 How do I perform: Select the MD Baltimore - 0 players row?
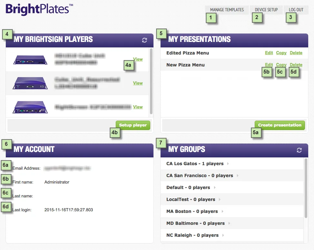coord(232,223)
